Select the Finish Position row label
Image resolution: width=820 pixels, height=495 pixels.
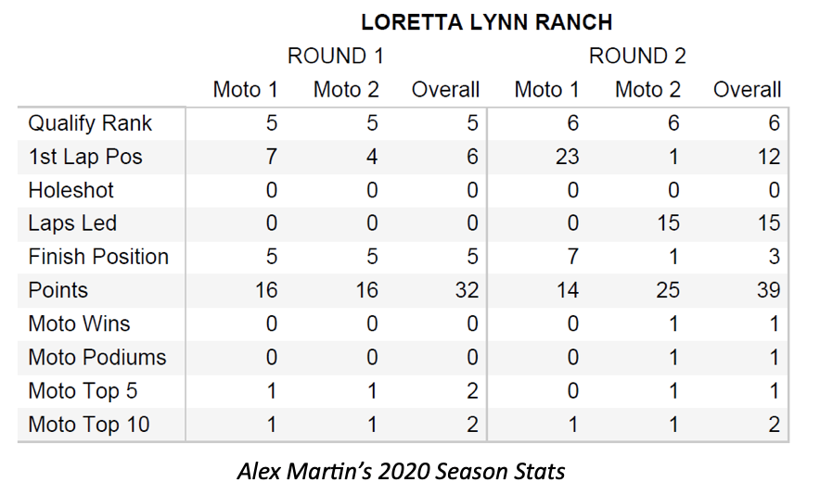tap(98, 257)
